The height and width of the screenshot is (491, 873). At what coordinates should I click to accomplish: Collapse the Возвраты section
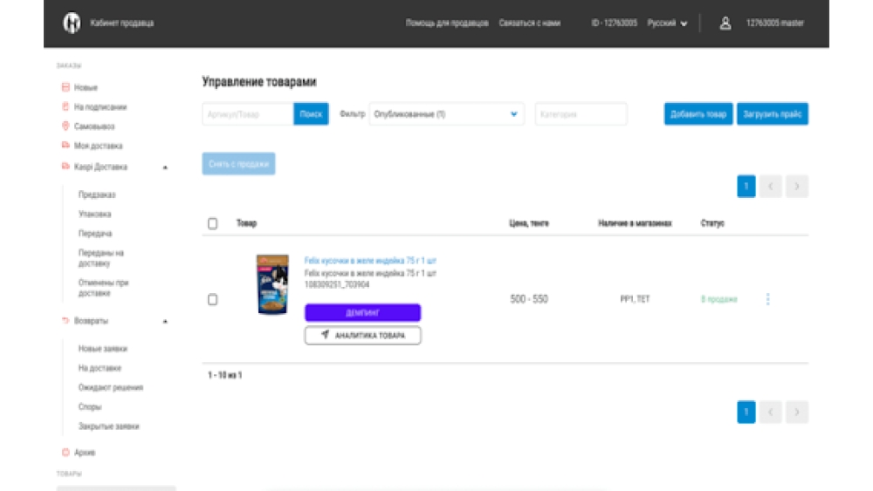tap(165, 321)
